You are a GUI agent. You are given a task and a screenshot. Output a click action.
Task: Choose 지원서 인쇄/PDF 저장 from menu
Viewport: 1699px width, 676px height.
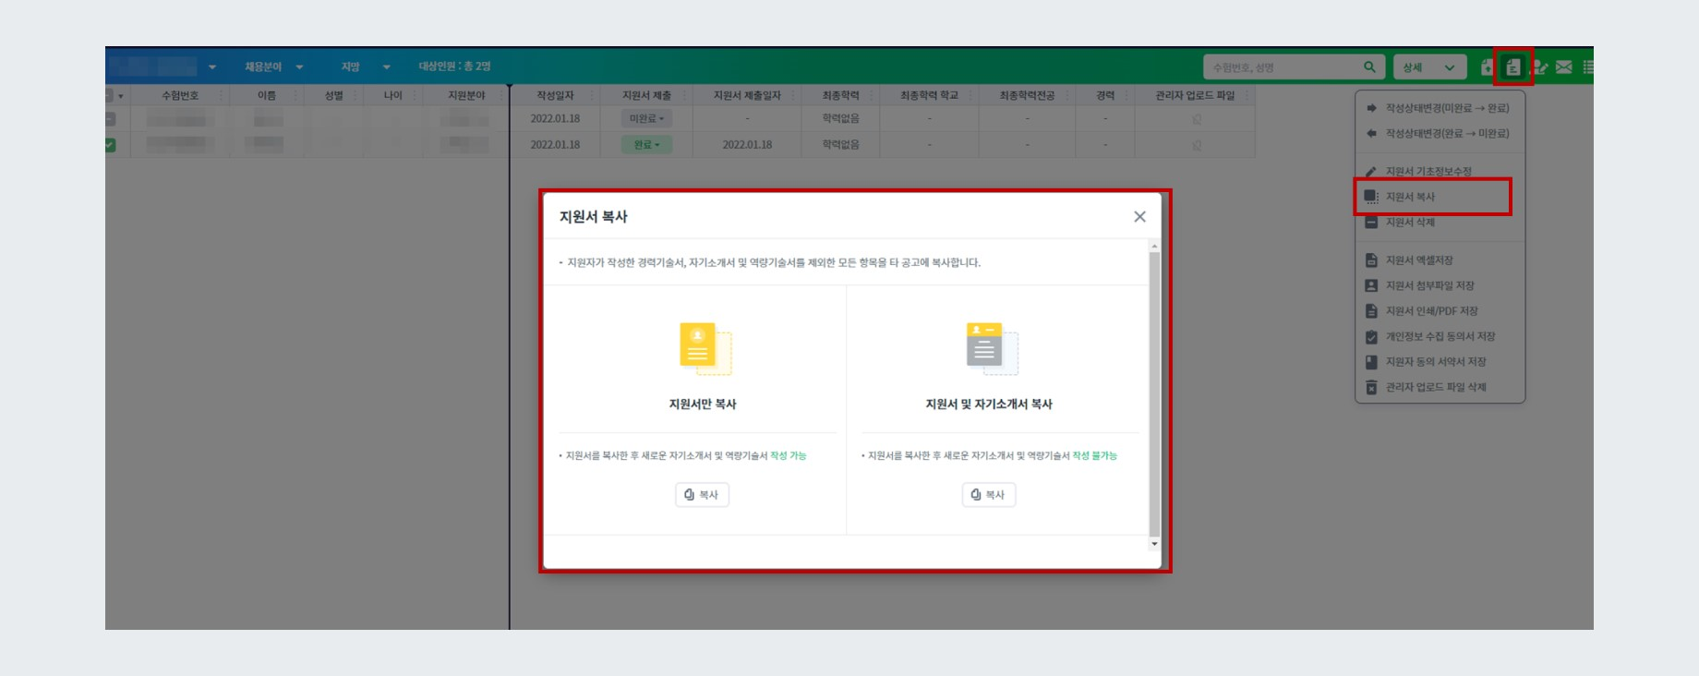(x=1439, y=311)
